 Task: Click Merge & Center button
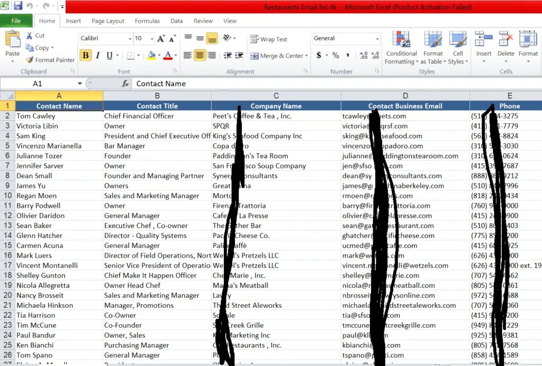click(x=277, y=56)
